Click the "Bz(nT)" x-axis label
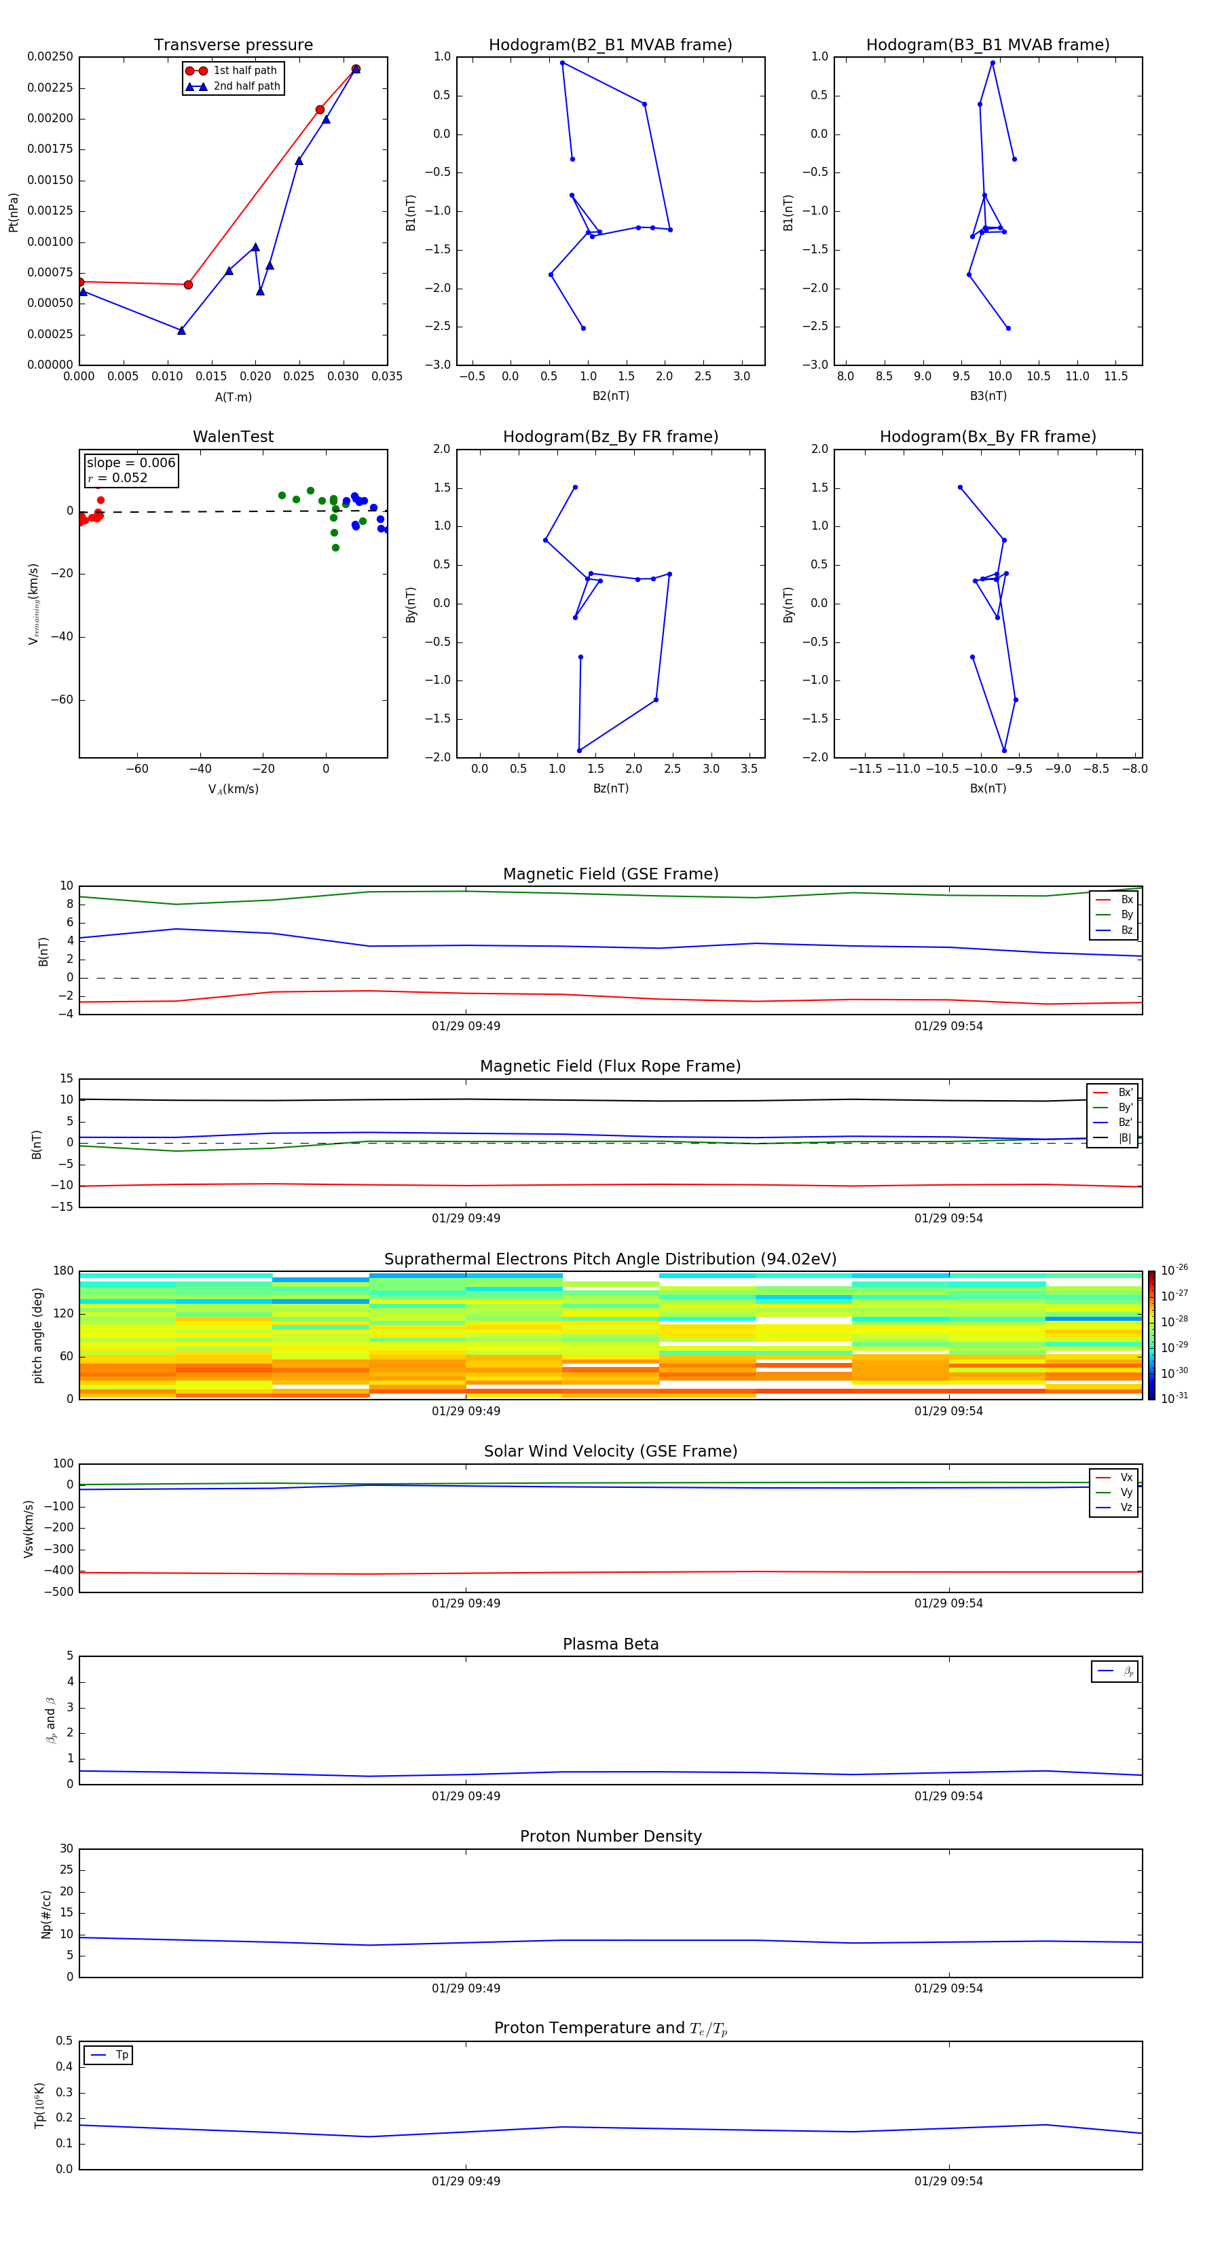The height and width of the screenshot is (2241, 1222). tap(610, 788)
